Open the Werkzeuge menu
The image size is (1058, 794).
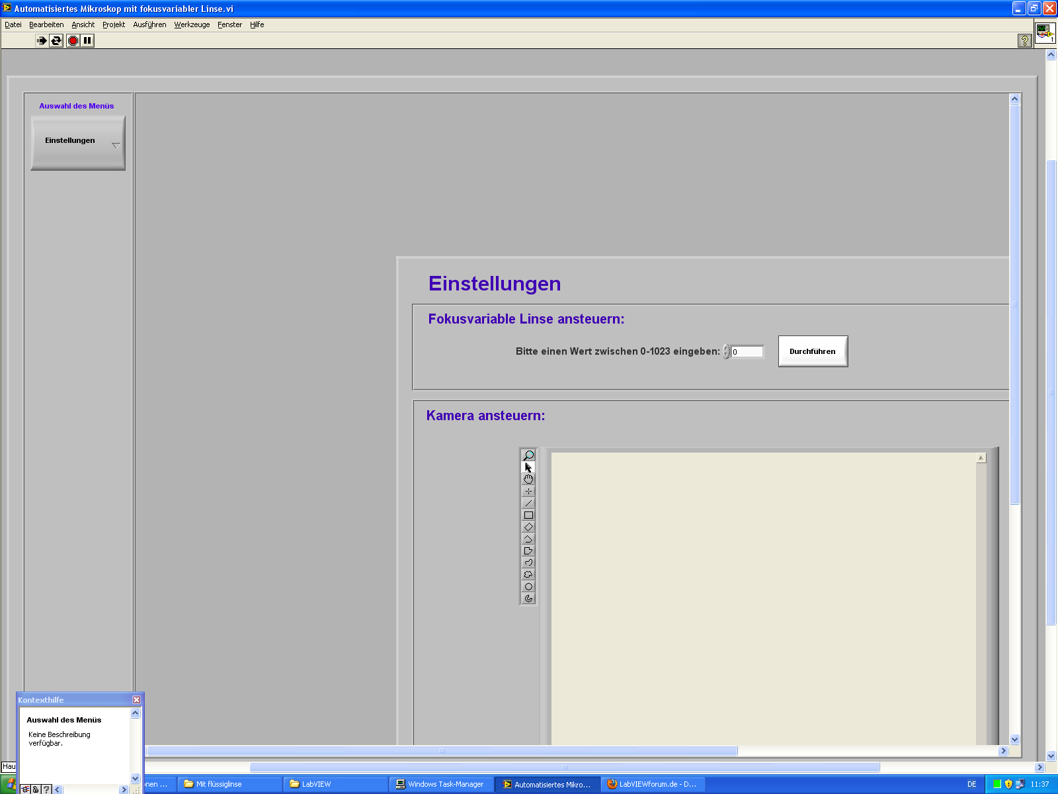[192, 24]
